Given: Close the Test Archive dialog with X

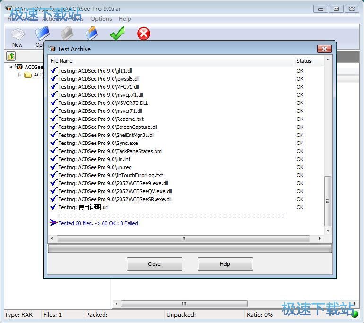Looking at the screenshot, I should click(324, 49).
